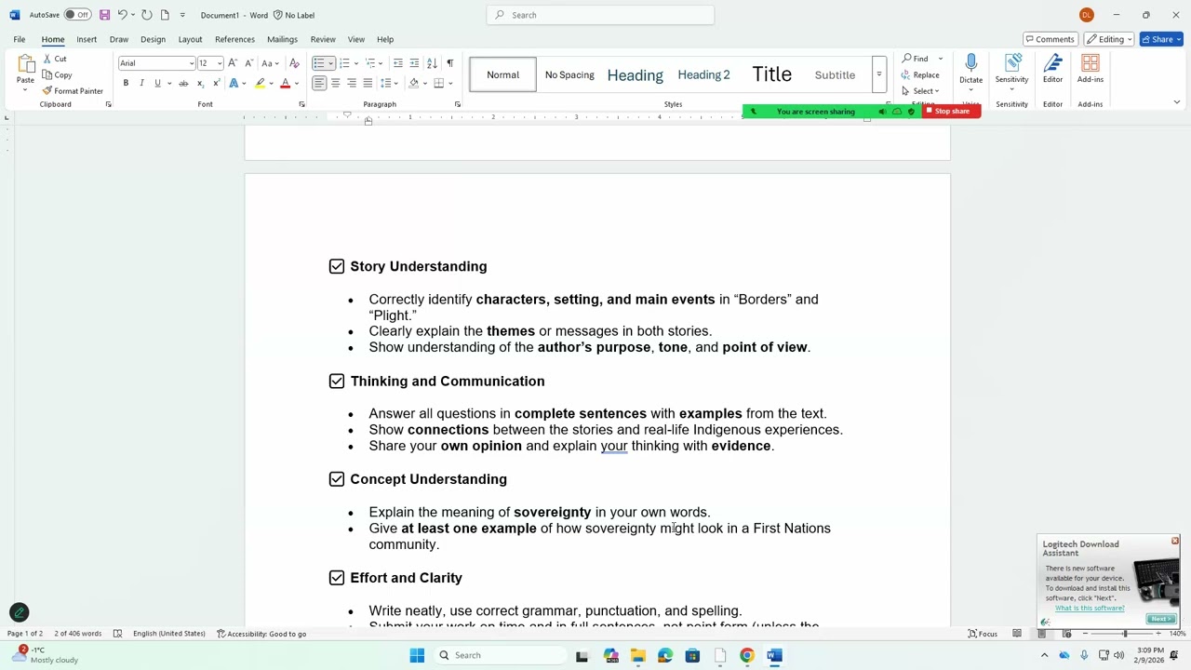
Task: Expand the bullets list dropdown arrow
Action: coord(330,63)
